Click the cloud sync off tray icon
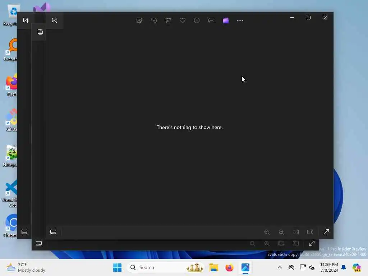The image size is (368, 276). click(291, 267)
